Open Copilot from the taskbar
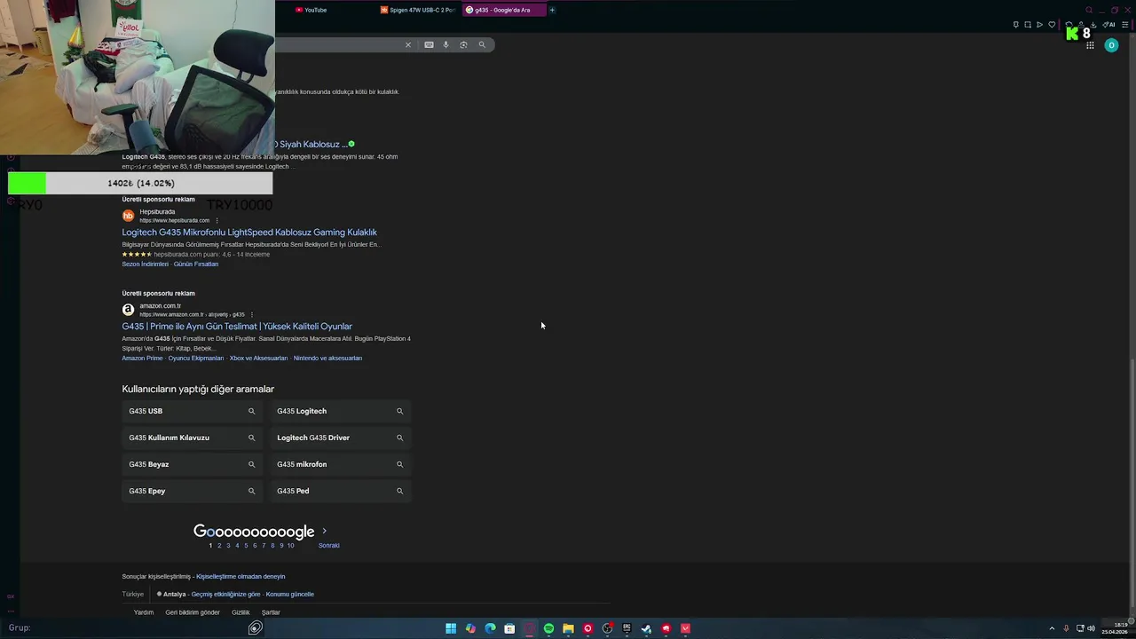Image resolution: width=1136 pixels, height=639 pixels. click(x=470, y=628)
